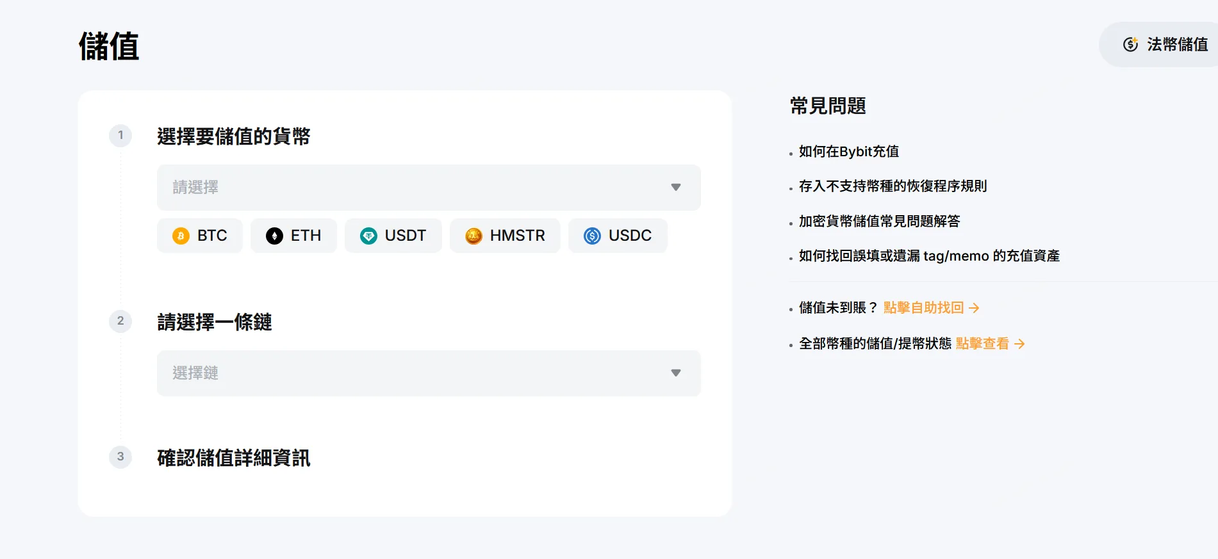Choose the BTC quick-select chip
The image size is (1218, 559).
200,236
